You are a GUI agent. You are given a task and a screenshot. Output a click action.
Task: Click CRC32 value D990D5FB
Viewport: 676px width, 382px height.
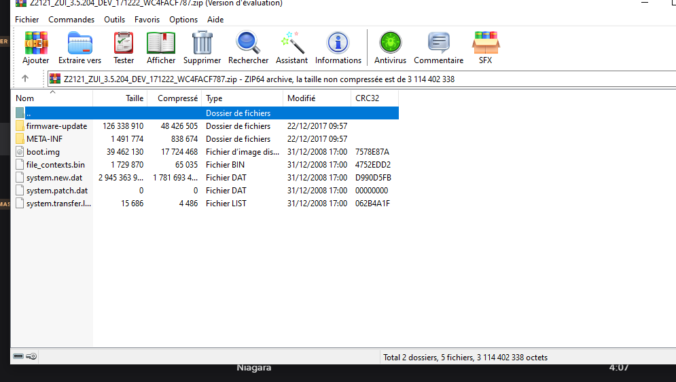coord(374,178)
